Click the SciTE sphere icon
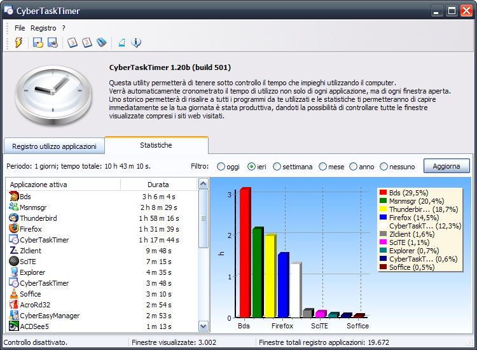This screenshot has width=477, height=350. pos(14,261)
